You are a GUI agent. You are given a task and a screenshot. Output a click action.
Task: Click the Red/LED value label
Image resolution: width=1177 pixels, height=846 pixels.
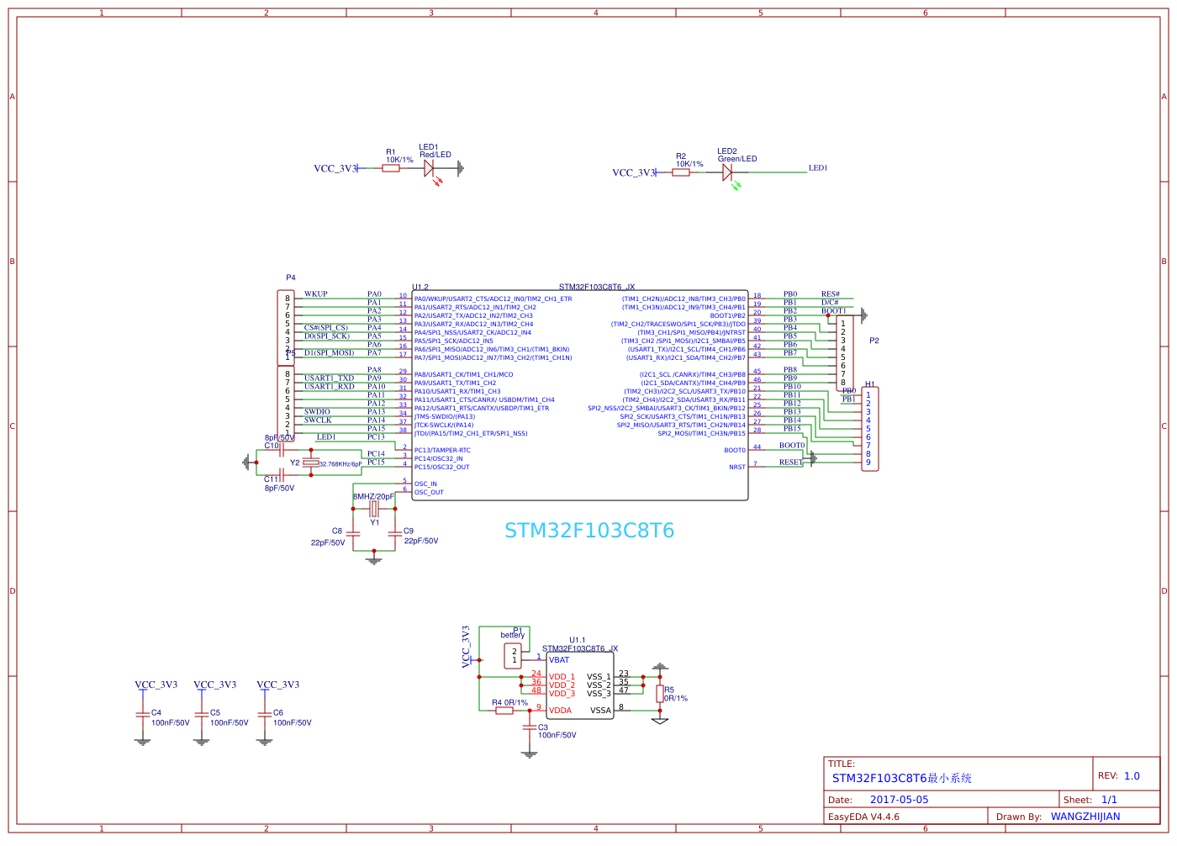point(435,155)
